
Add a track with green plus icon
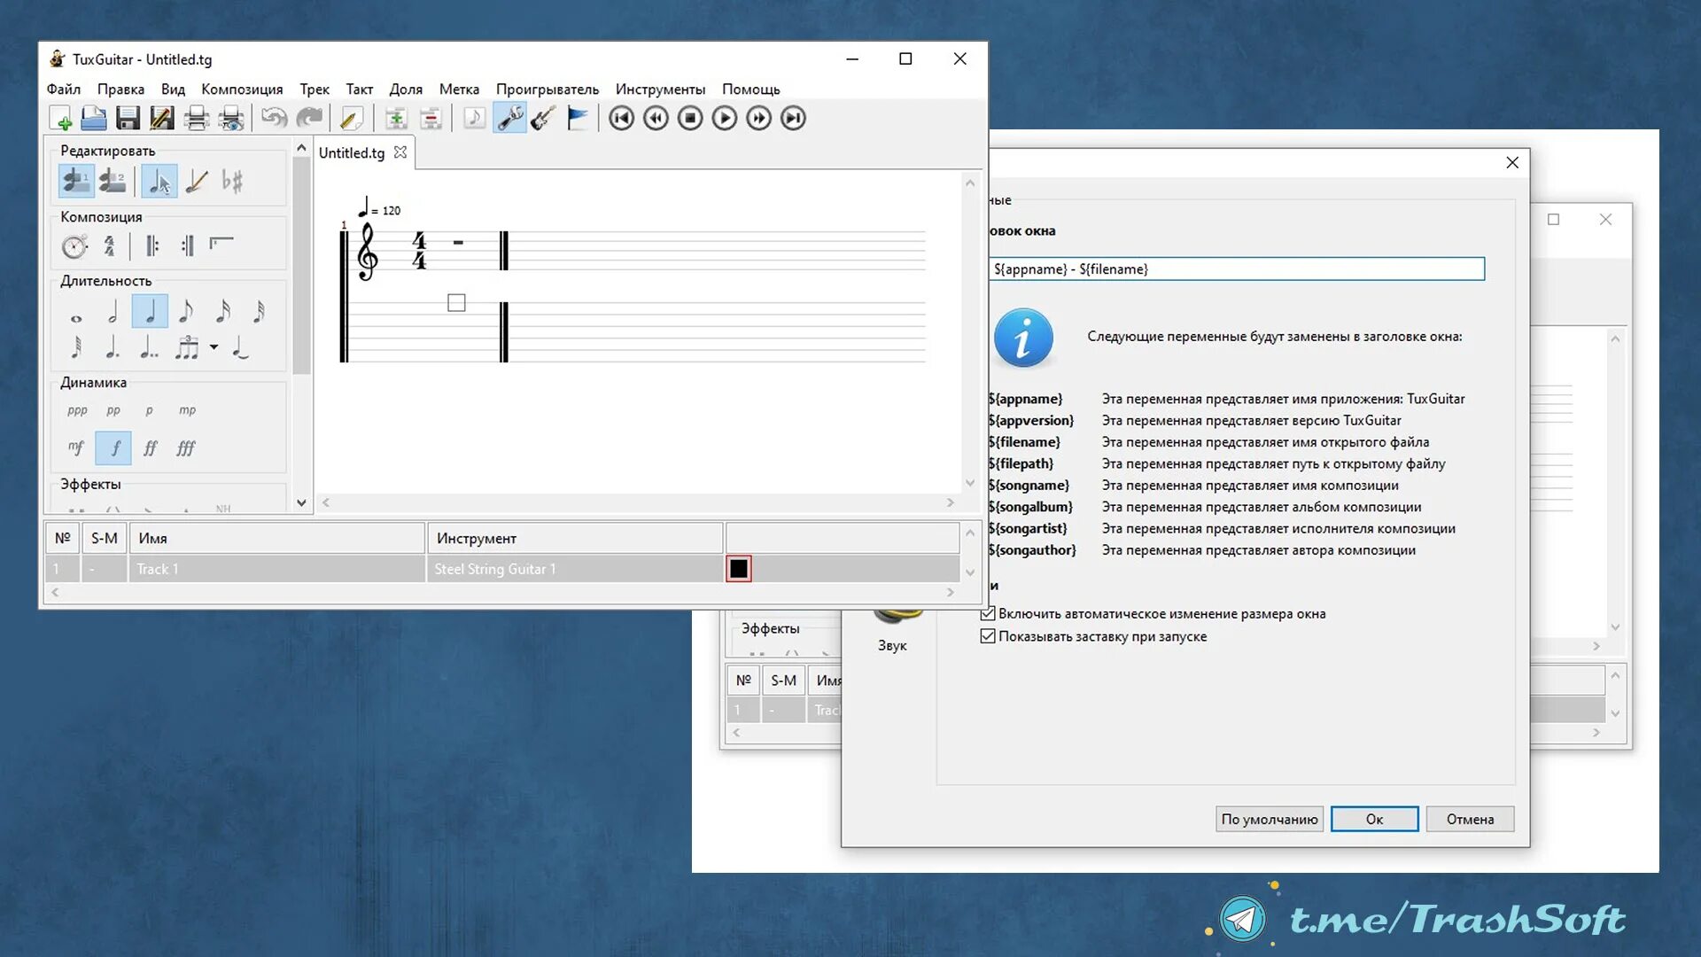(396, 118)
